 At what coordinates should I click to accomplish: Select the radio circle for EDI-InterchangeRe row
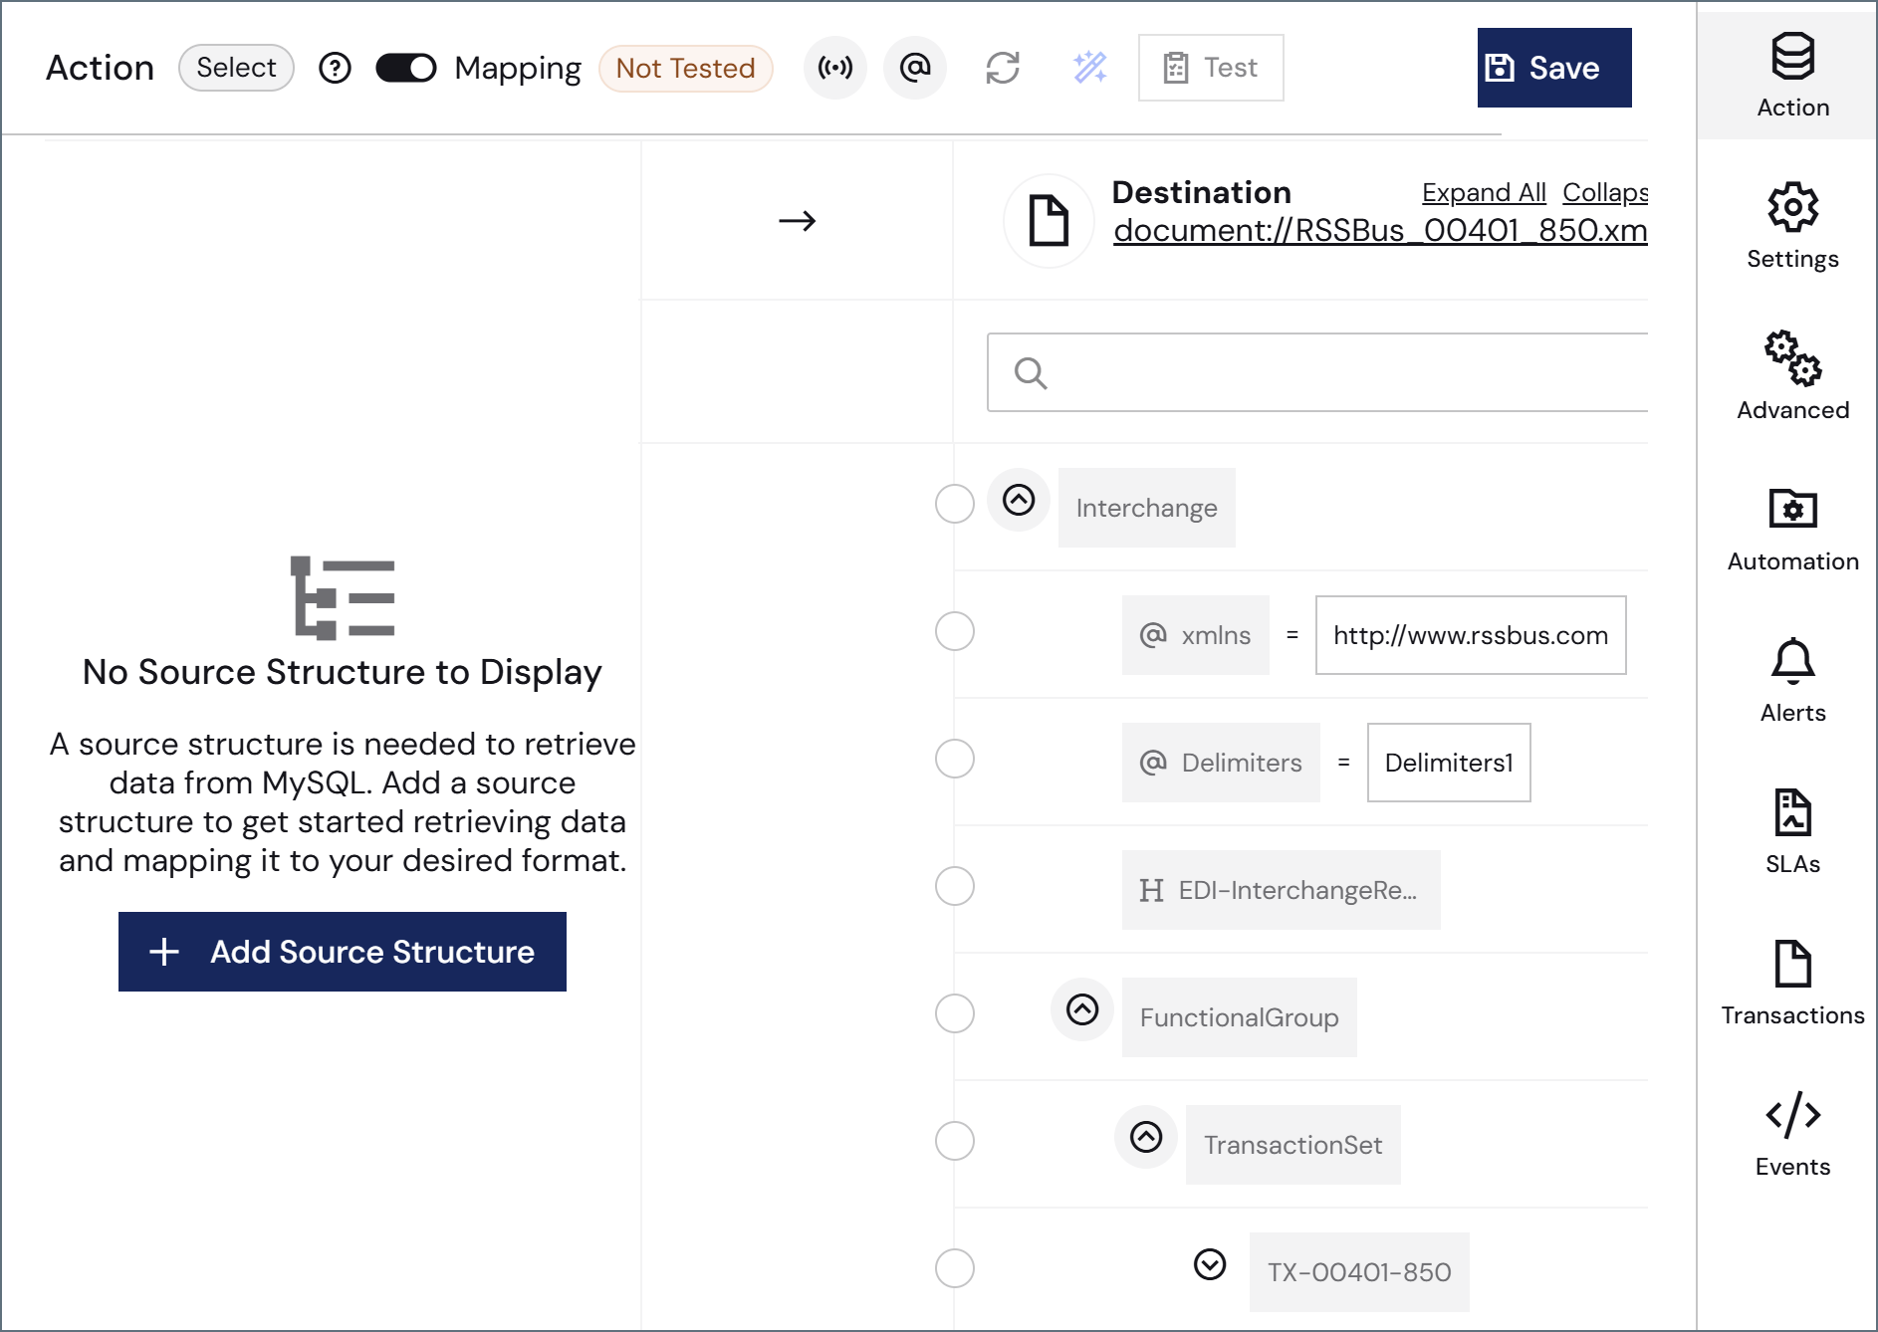pyautogui.click(x=955, y=886)
